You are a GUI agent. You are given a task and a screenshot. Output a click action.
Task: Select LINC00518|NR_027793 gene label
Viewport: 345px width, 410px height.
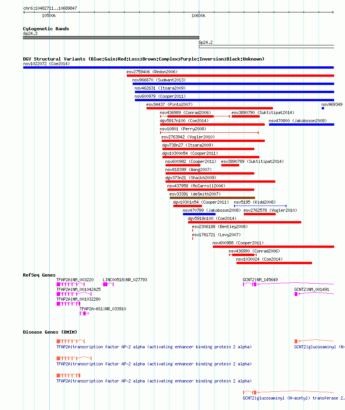(125, 280)
